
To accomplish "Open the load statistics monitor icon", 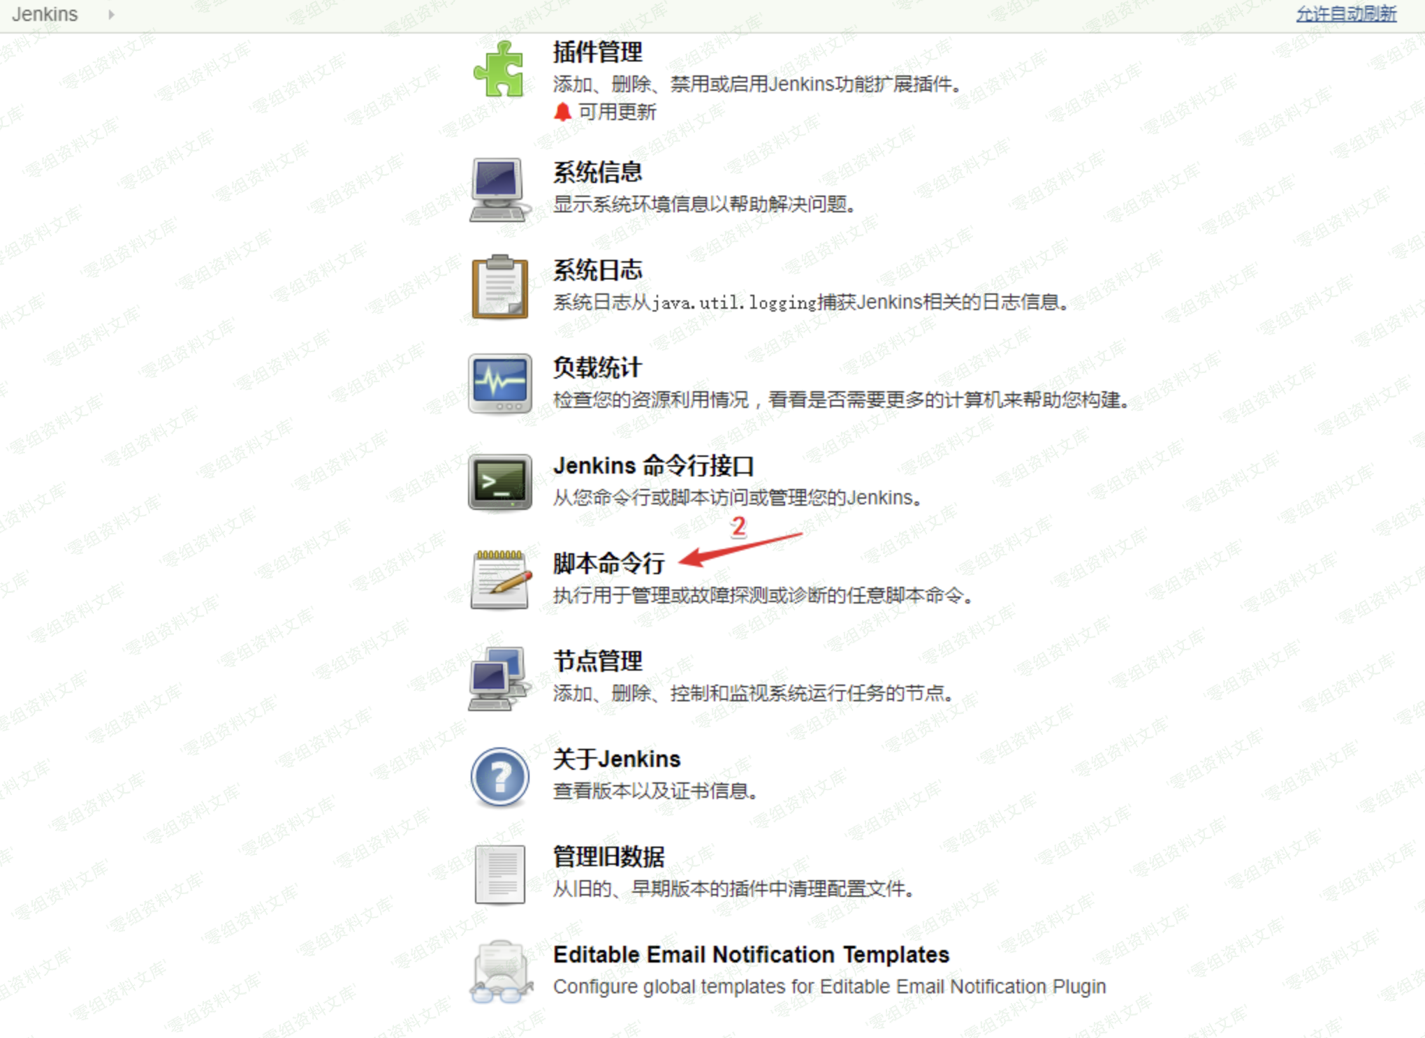I will tap(499, 383).
